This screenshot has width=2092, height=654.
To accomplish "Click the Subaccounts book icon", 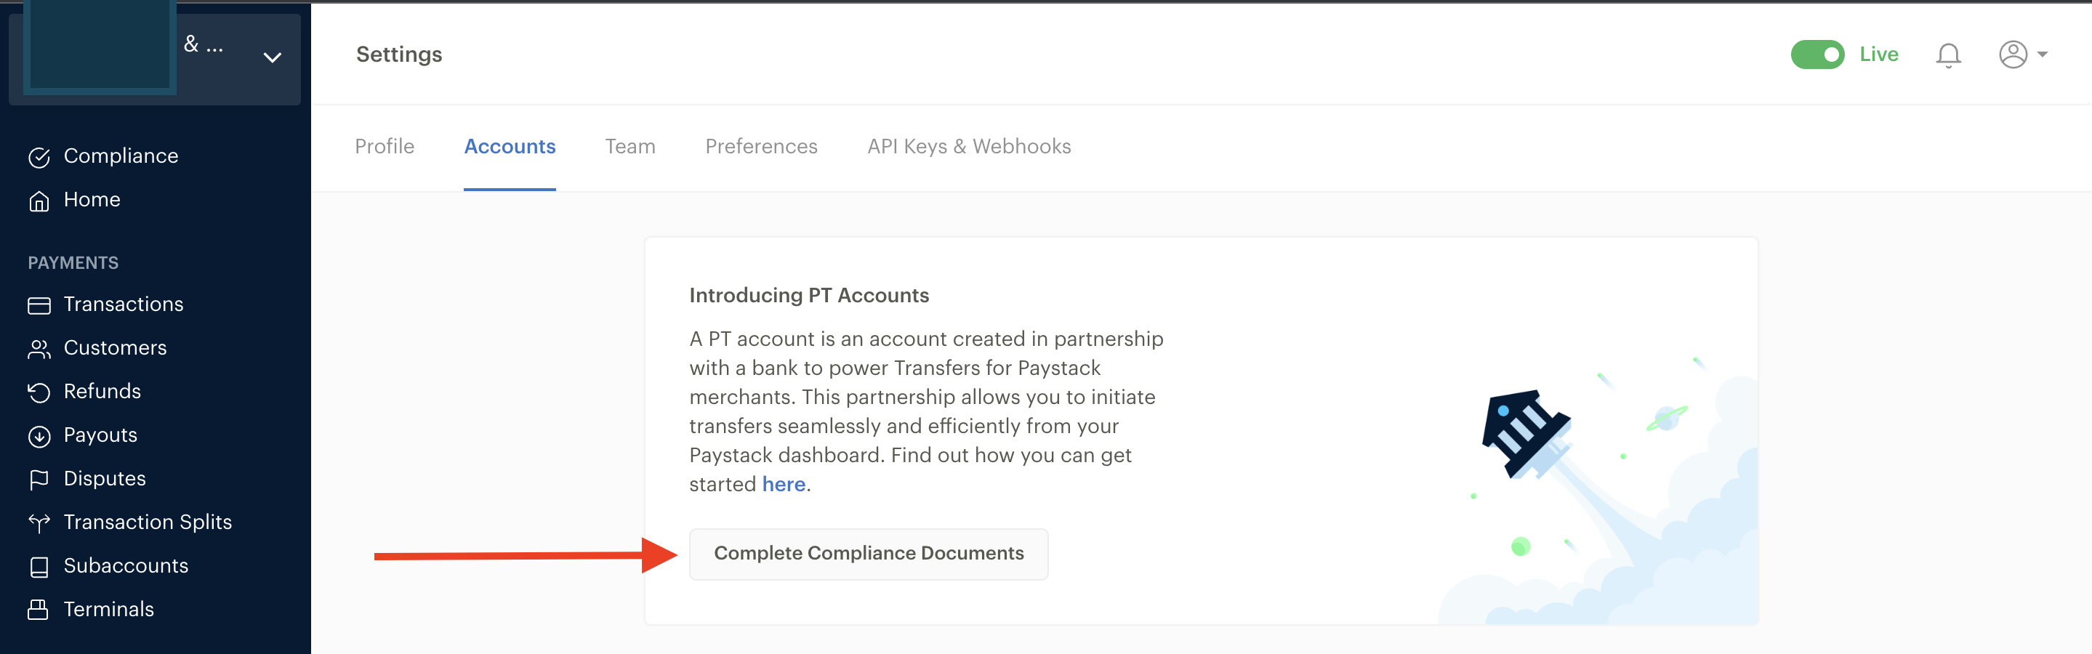I will [x=39, y=568].
